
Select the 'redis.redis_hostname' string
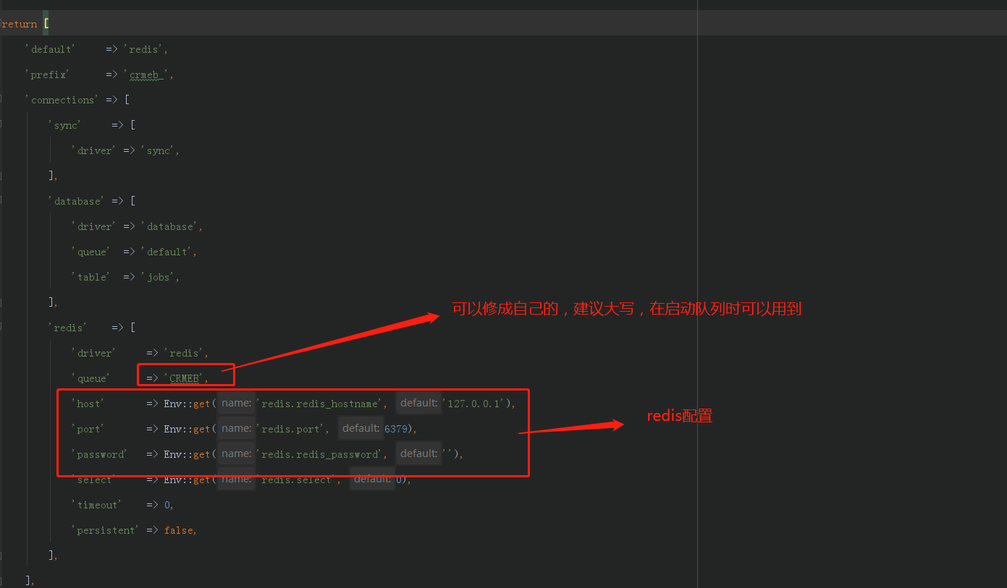click(x=320, y=404)
